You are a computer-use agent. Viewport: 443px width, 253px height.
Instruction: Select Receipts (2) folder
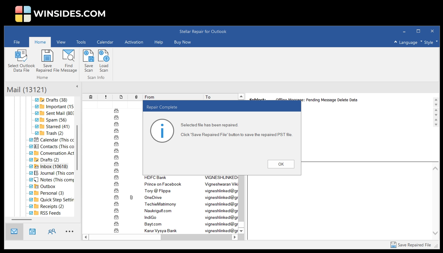pos(52,206)
